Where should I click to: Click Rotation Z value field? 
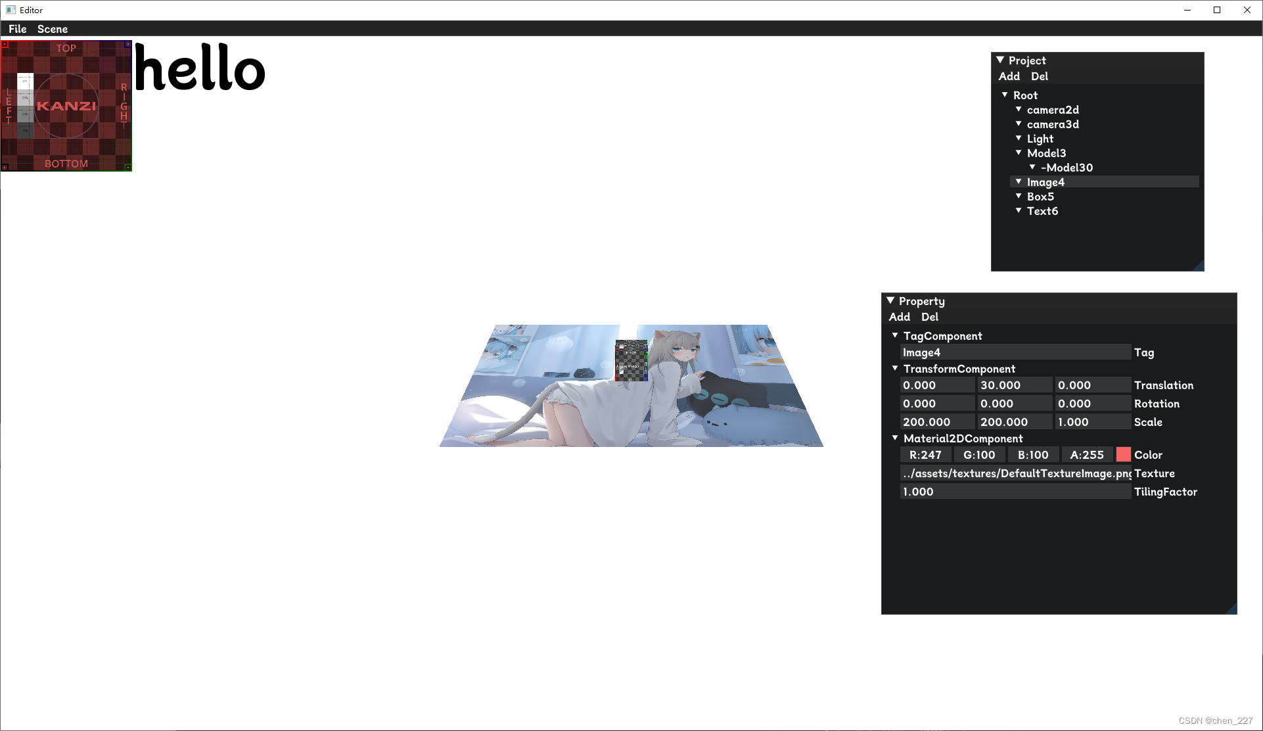(1093, 404)
